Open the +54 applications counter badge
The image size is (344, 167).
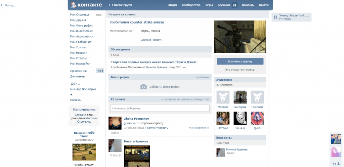tap(100, 71)
